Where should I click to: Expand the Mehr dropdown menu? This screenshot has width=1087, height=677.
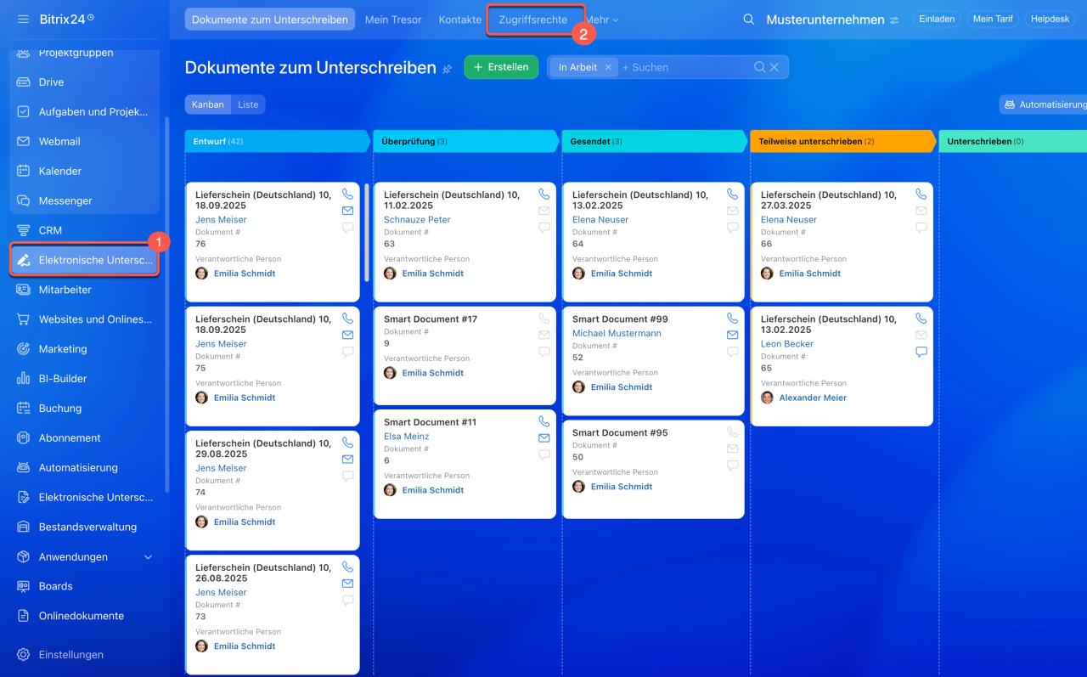click(x=602, y=20)
